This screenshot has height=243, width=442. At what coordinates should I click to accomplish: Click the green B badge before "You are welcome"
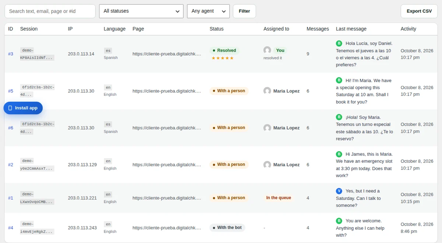339,221
